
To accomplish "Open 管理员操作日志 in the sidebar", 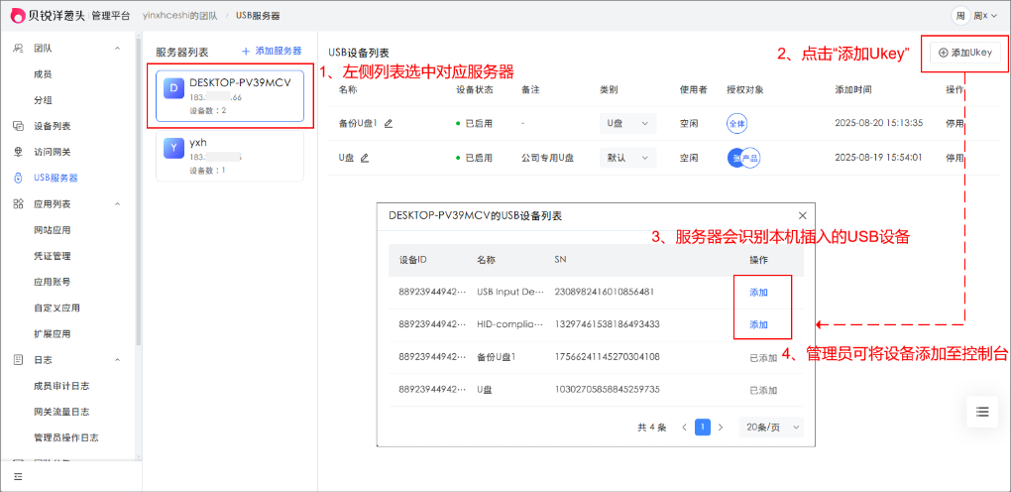I will tap(65, 437).
